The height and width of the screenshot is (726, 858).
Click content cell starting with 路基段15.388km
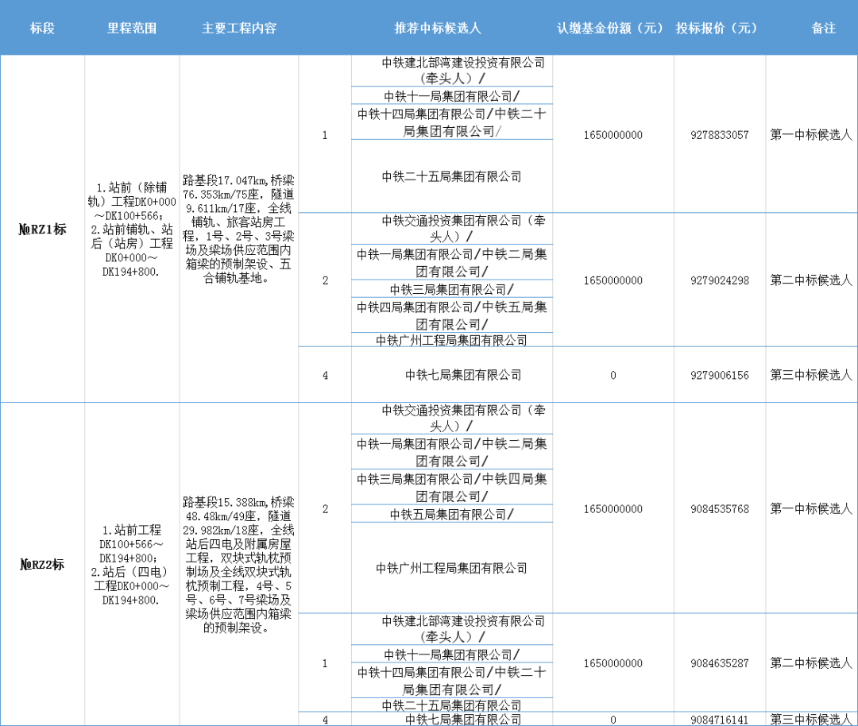point(238,565)
